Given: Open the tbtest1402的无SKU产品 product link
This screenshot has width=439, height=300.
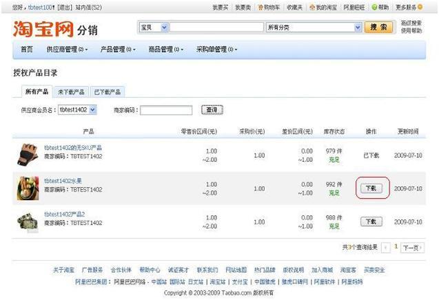Looking at the screenshot, I should click(73, 148).
